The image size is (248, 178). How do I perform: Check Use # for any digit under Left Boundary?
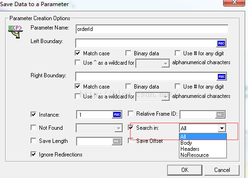pyautogui.click(x=178, y=53)
